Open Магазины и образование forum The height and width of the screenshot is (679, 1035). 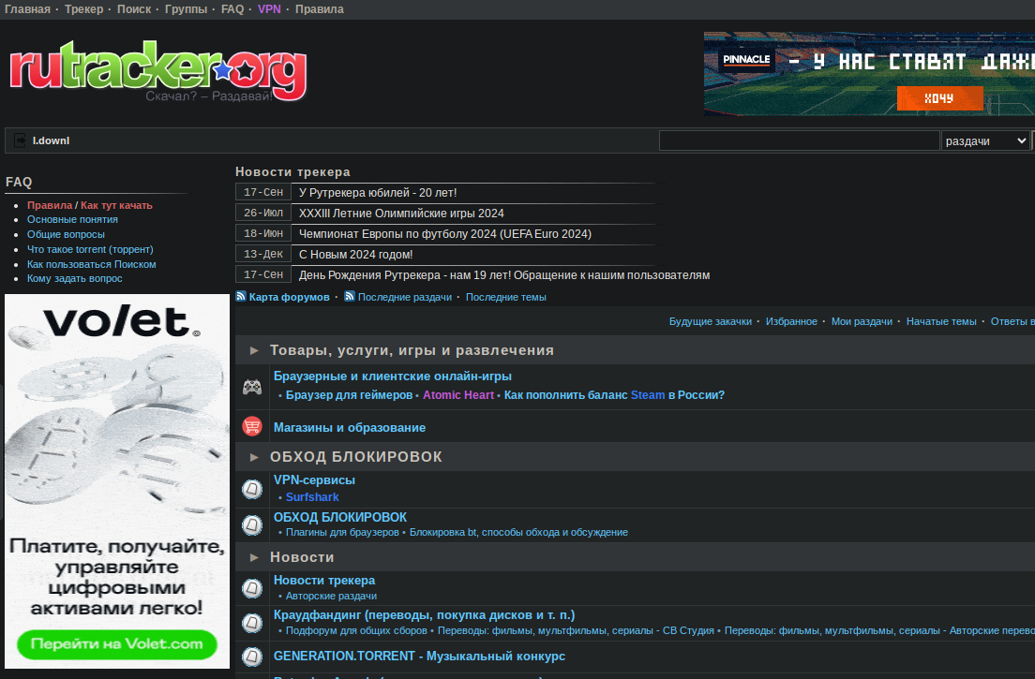[350, 428]
